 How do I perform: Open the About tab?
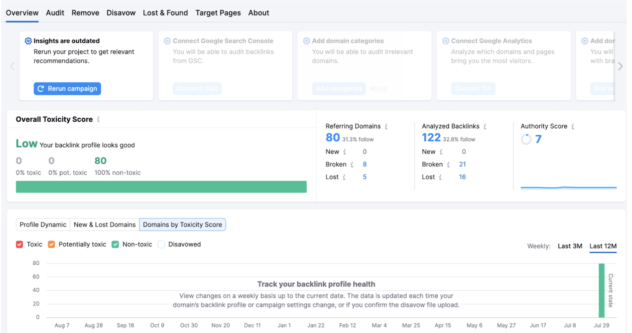259,13
